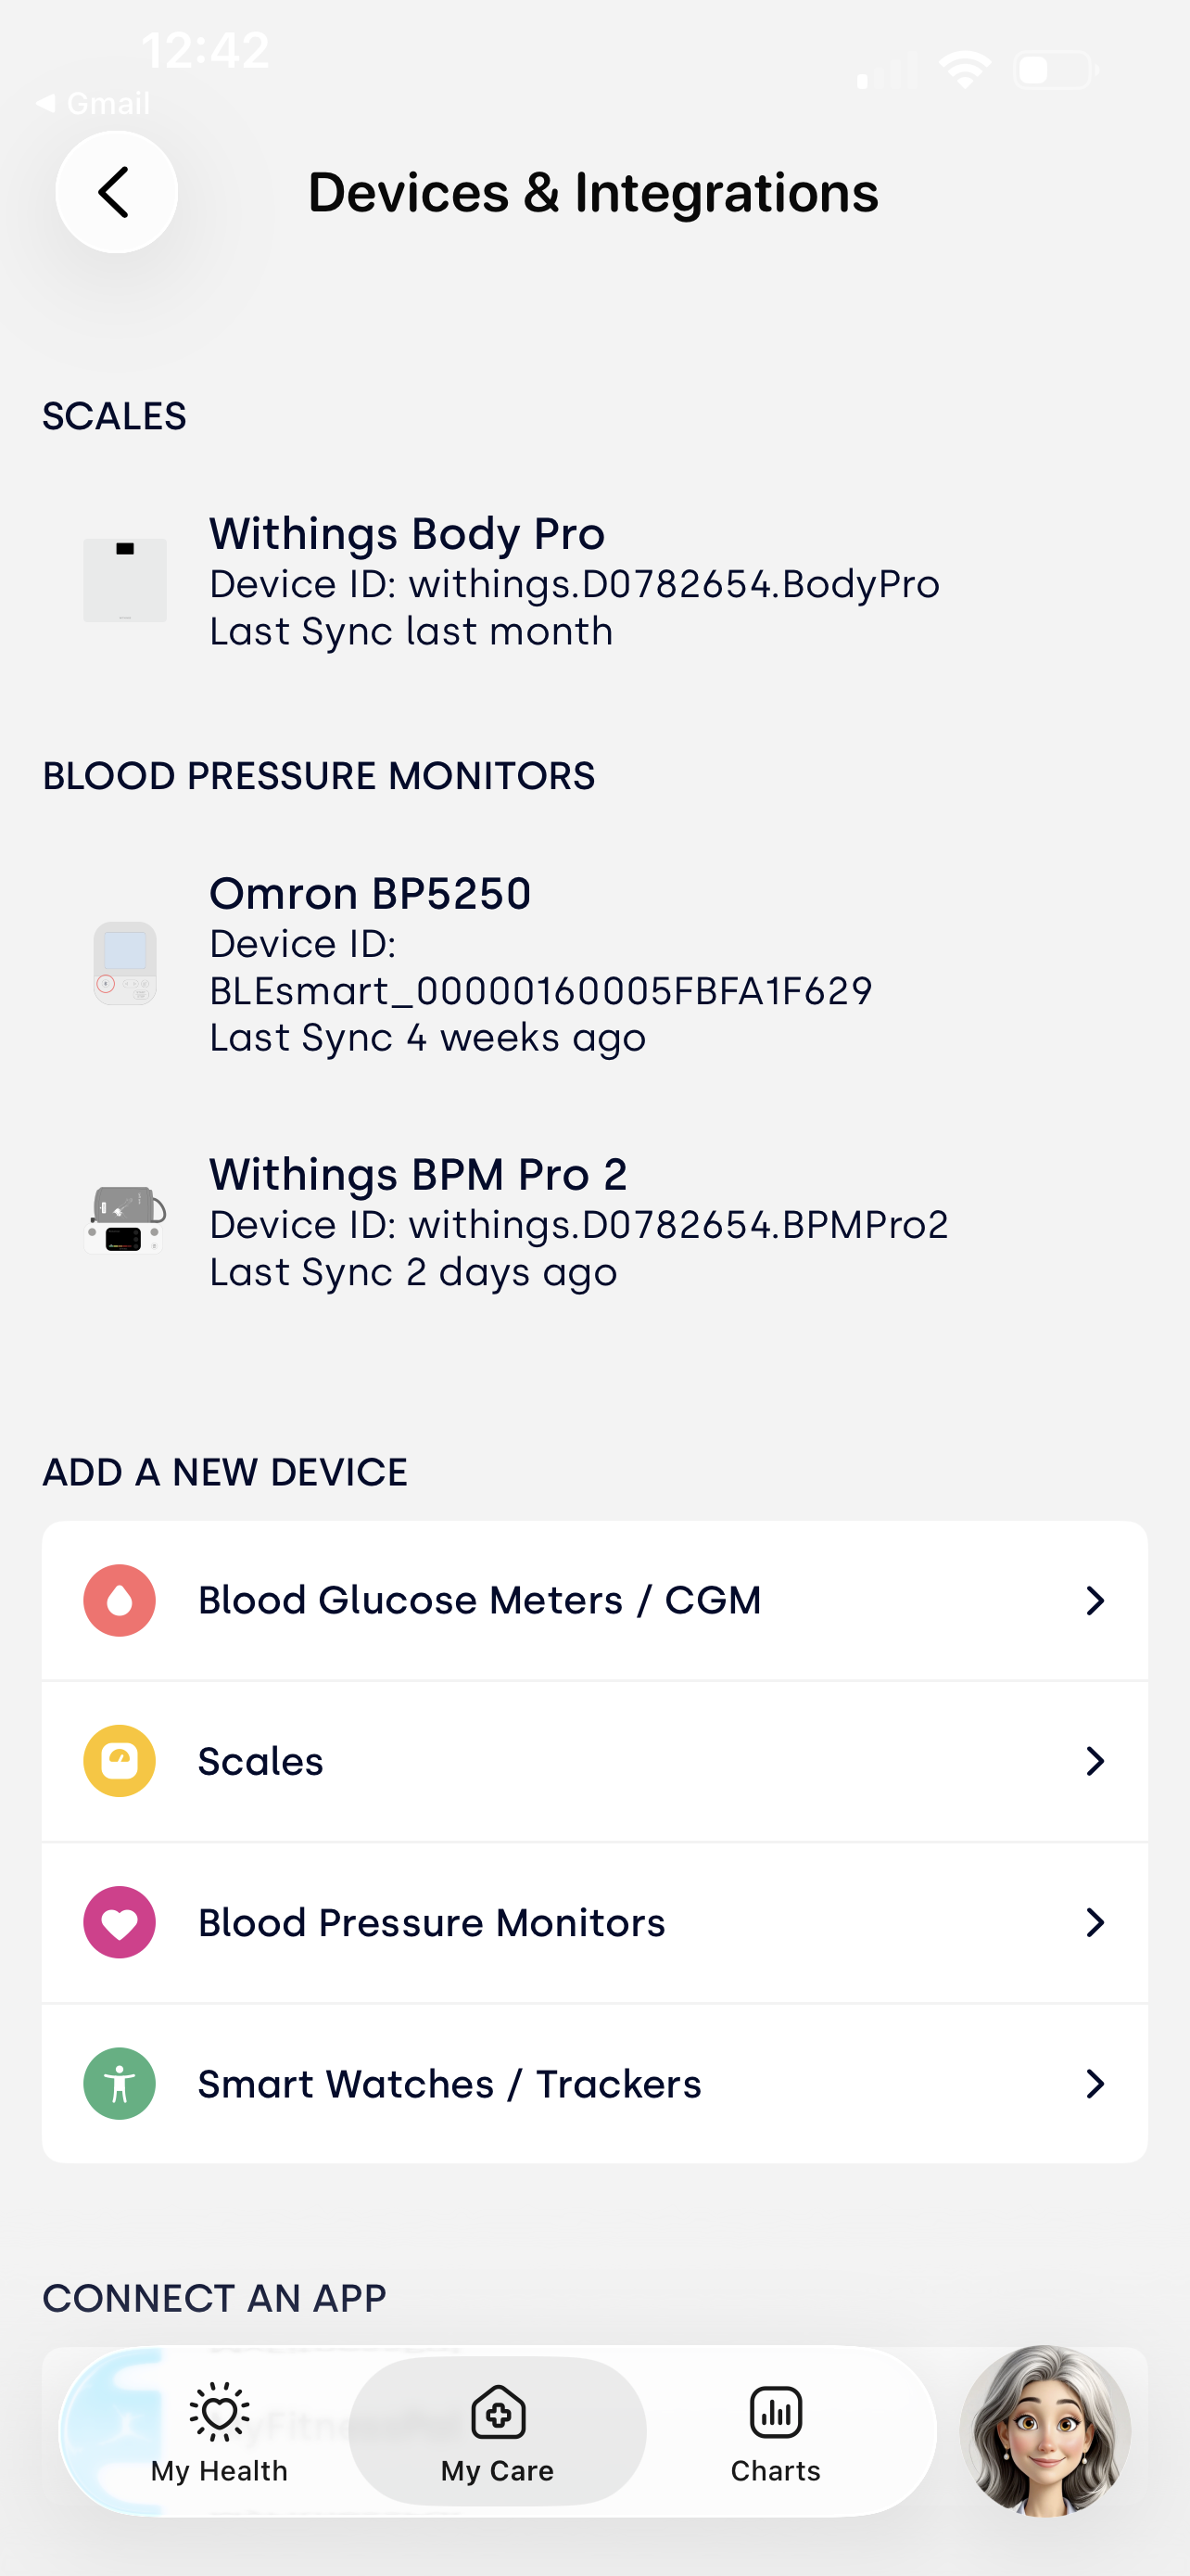This screenshot has width=1190, height=2576.
Task: Tap the green smart watches tracker icon
Action: tap(119, 2083)
